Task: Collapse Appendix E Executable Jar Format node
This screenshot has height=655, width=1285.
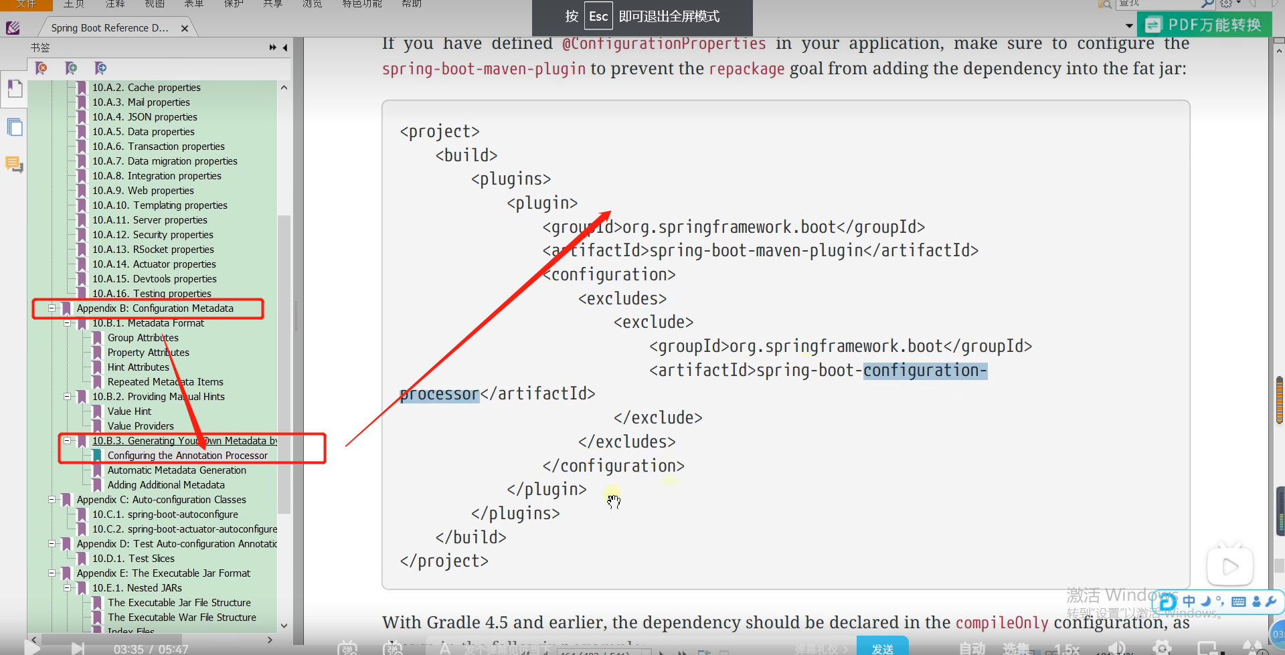Action: pyautogui.click(x=52, y=573)
